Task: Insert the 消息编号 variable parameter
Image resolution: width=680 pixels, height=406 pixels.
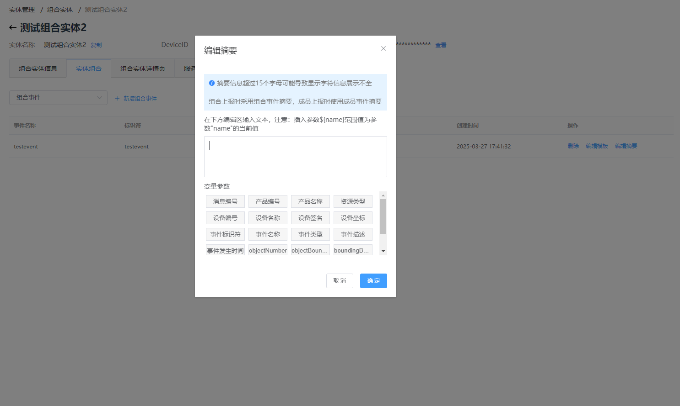Action: tap(225, 201)
